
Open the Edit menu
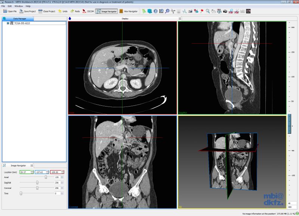[x=10, y=6]
